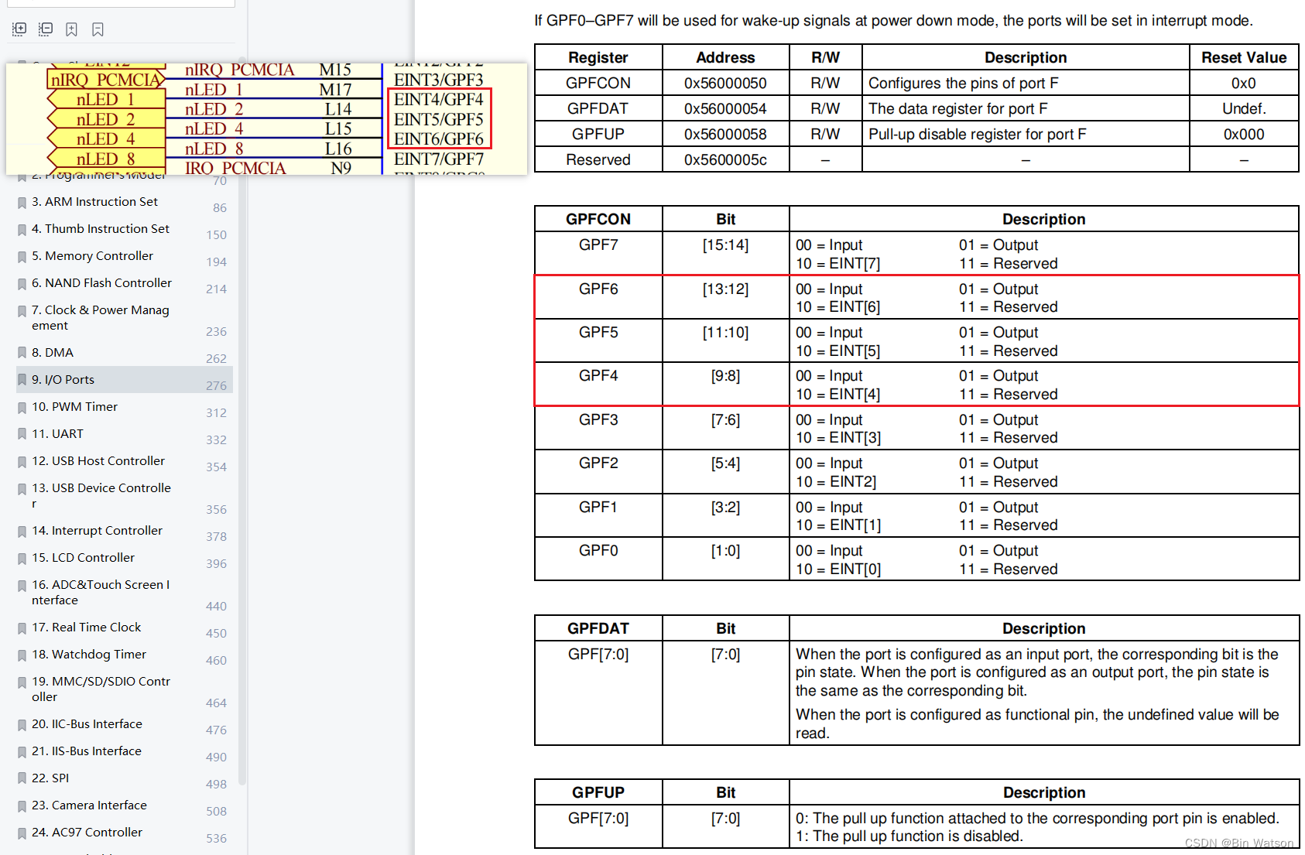The width and height of the screenshot is (1305, 855).
Task: Click the bookmark icon beside NAND Flash Controller
Action: (x=22, y=284)
